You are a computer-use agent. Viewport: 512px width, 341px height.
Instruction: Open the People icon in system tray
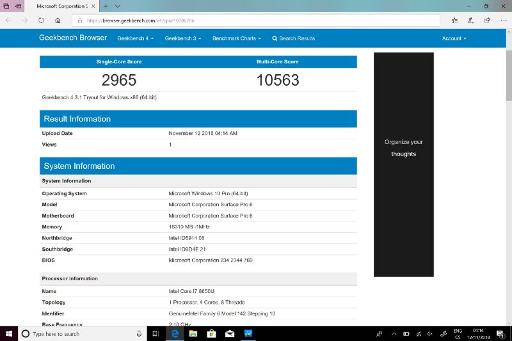point(379,333)
